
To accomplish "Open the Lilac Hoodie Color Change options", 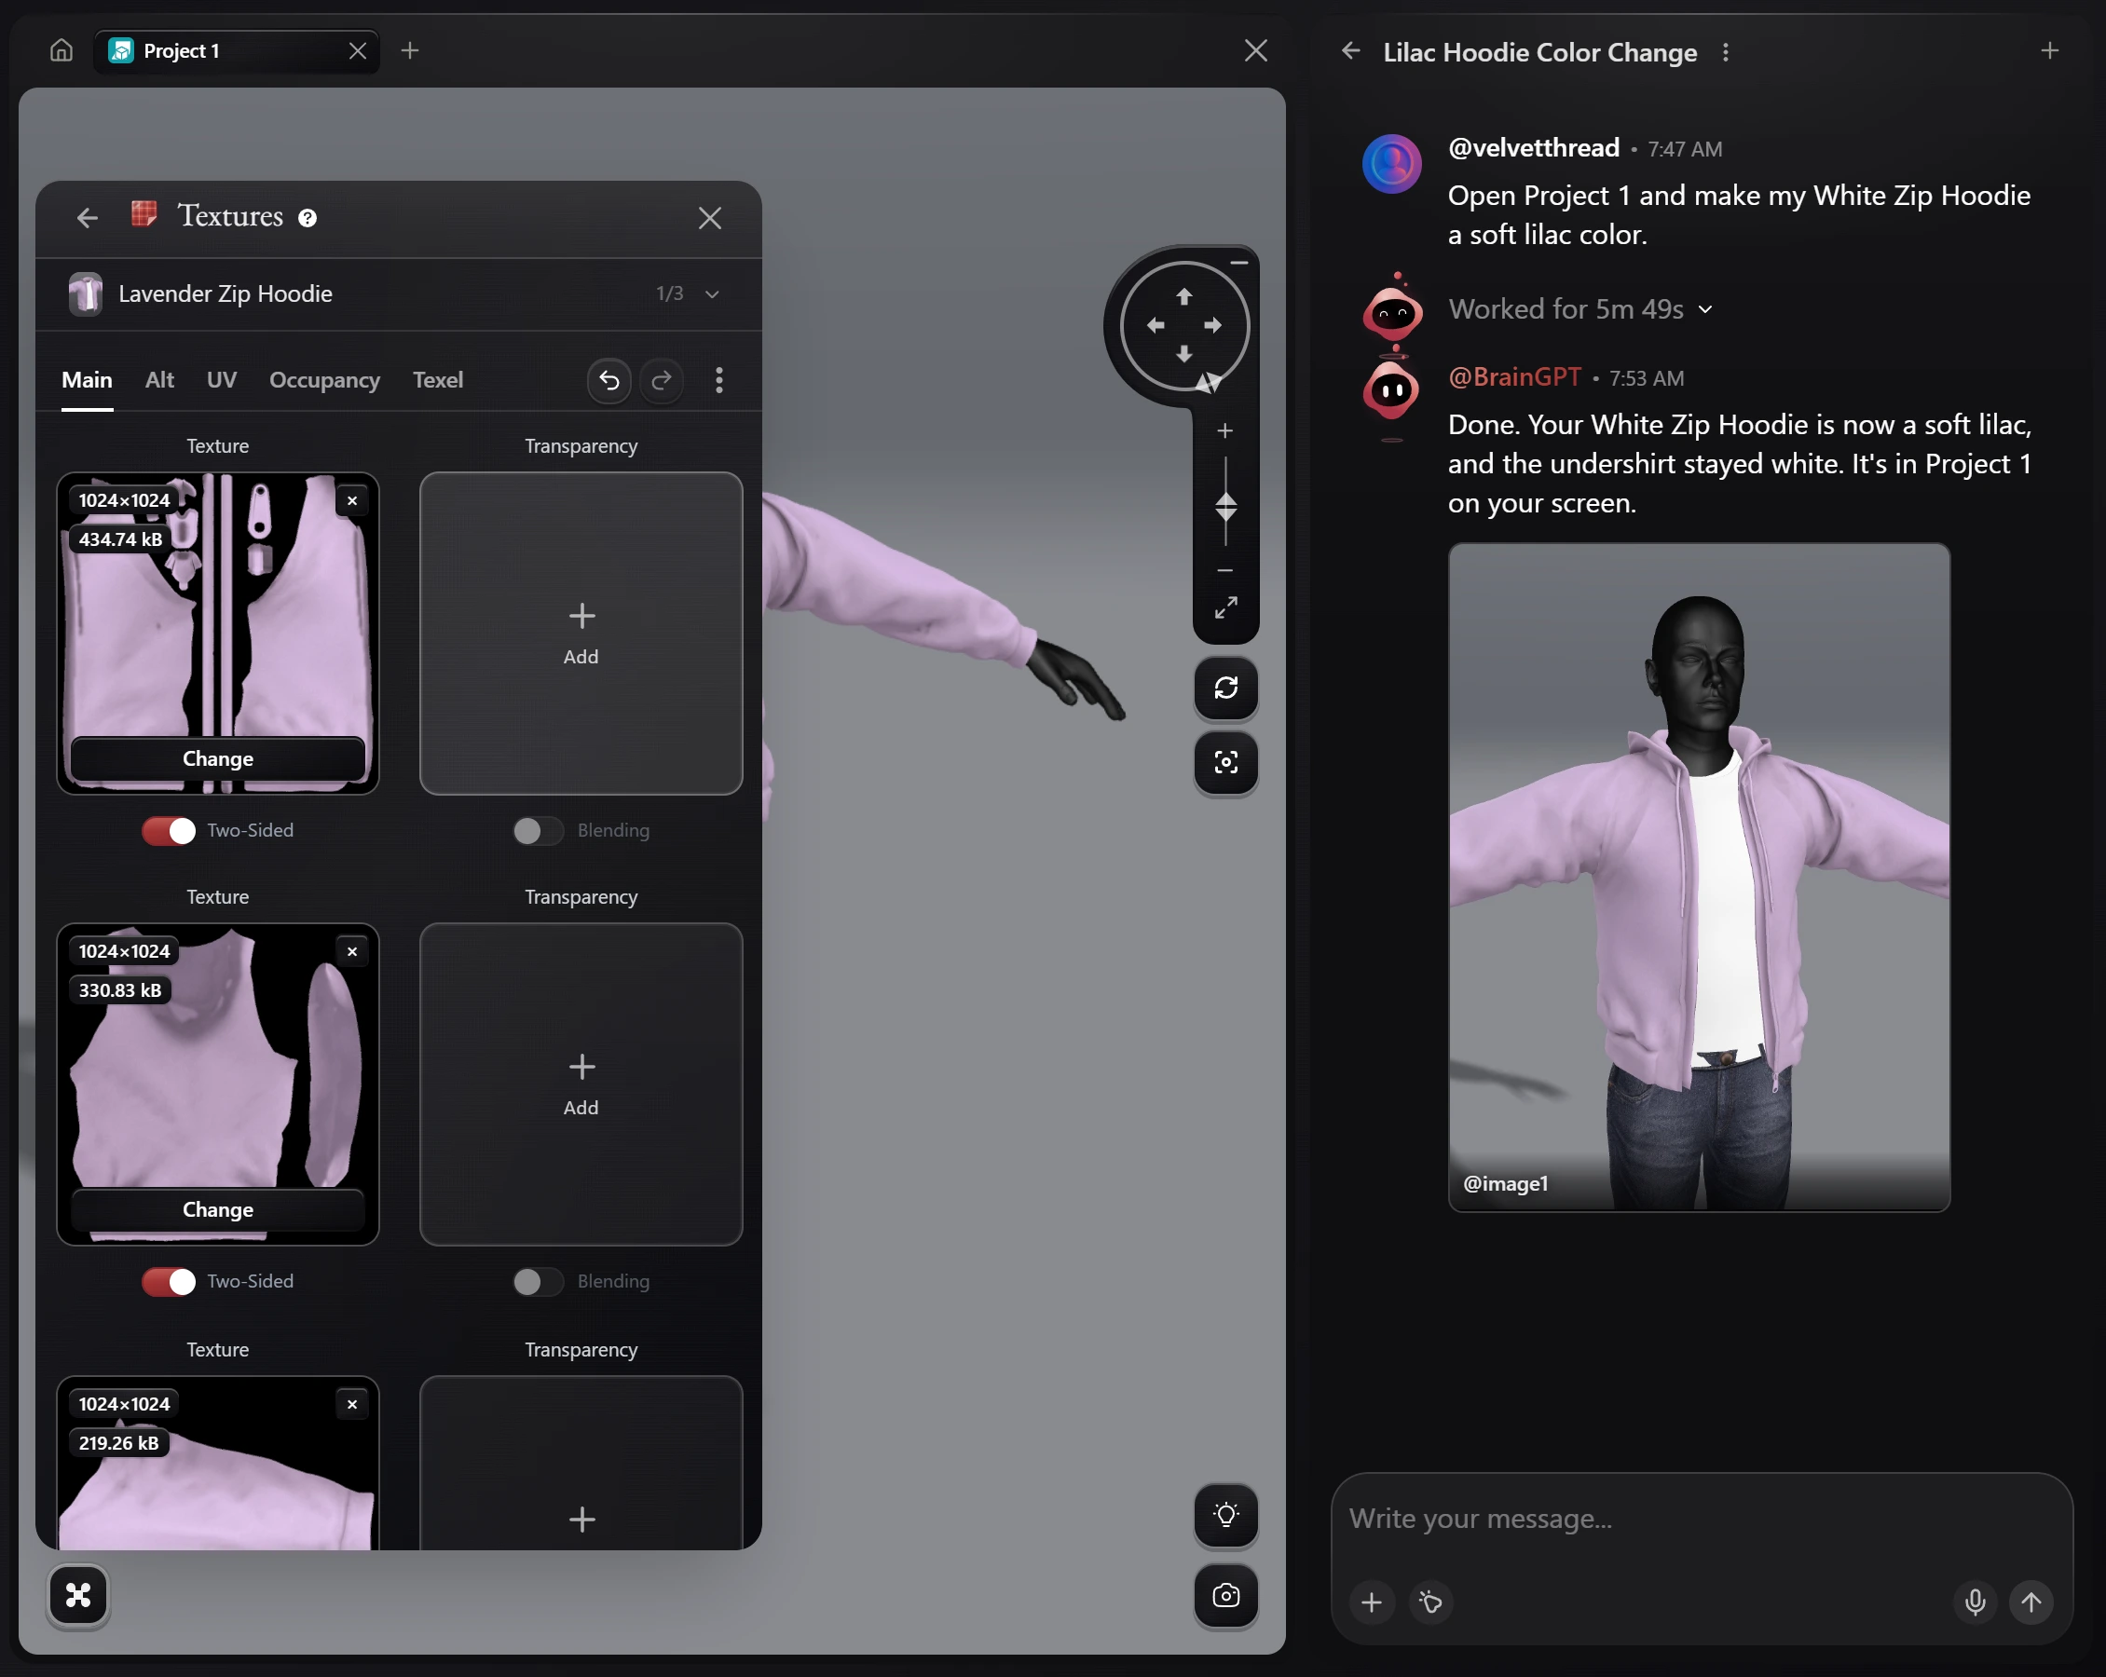I will click(1726, 52).
